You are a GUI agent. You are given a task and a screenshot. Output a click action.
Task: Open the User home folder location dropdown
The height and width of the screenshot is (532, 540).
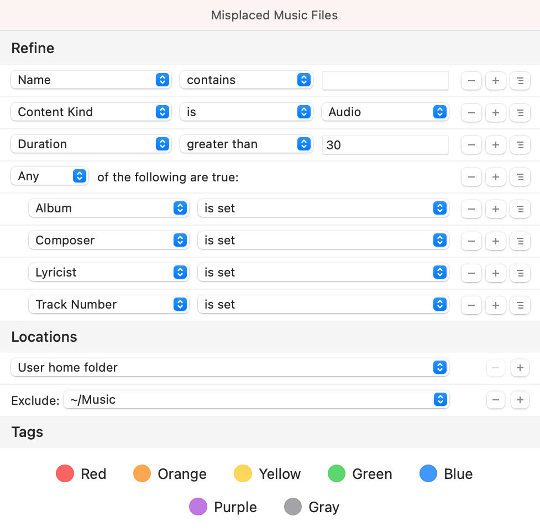click(229, 368)
